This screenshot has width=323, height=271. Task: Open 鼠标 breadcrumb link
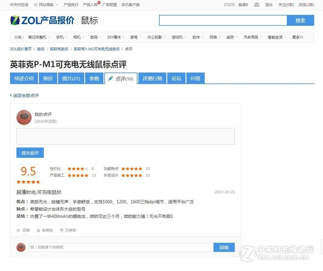[41, 49]
